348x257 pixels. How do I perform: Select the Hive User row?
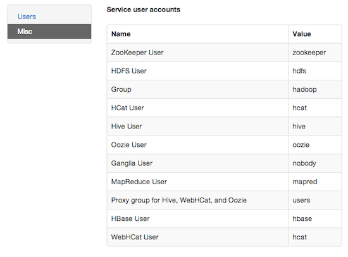point(225,126)
